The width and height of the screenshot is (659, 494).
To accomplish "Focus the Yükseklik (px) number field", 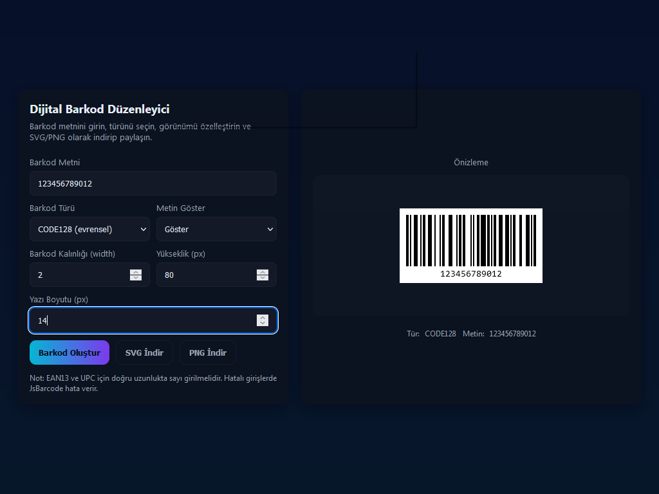I will pyautogui.click(x=206, y=275).
